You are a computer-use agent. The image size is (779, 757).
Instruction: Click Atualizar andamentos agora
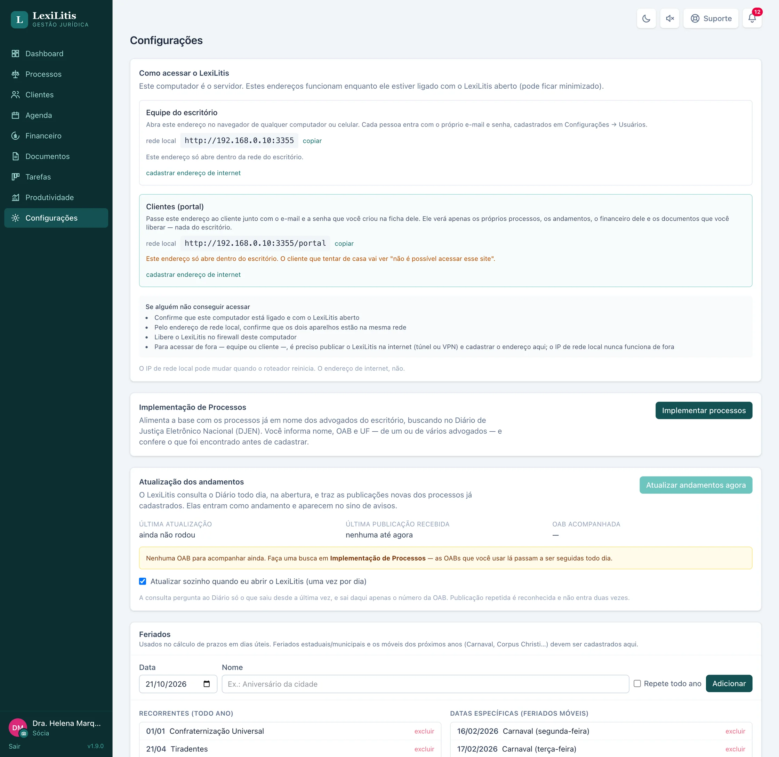[696, 485]
